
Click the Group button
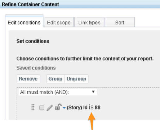coord(56,79)
